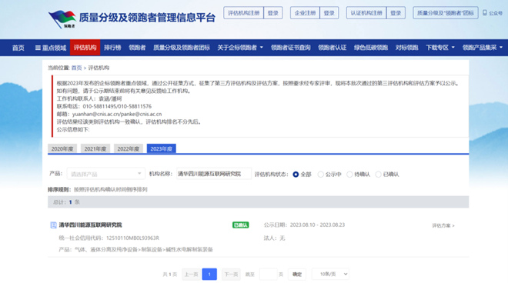The image size is (508, 283).
Task: Go to 首页 in the navigation bar
Action: 18,48
